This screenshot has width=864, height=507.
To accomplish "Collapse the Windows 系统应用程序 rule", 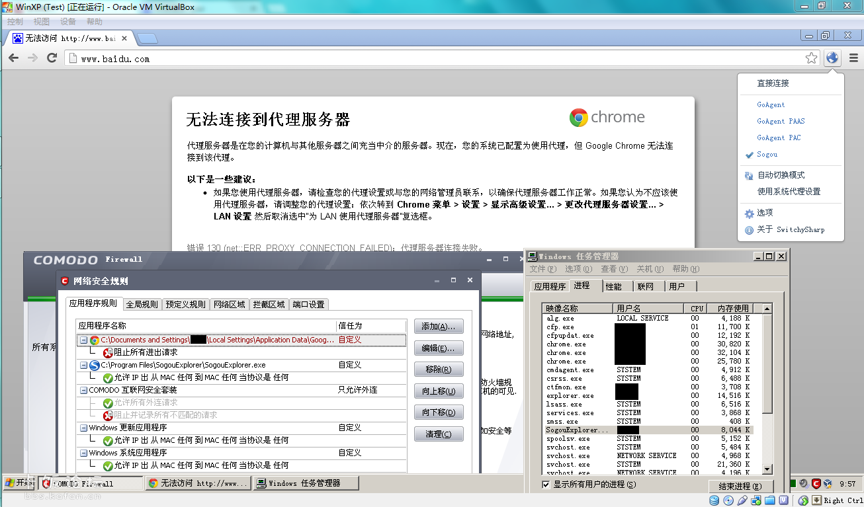I will [x=83, y=453].
